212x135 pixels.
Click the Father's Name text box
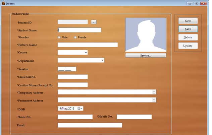click(x=88, y=45)
